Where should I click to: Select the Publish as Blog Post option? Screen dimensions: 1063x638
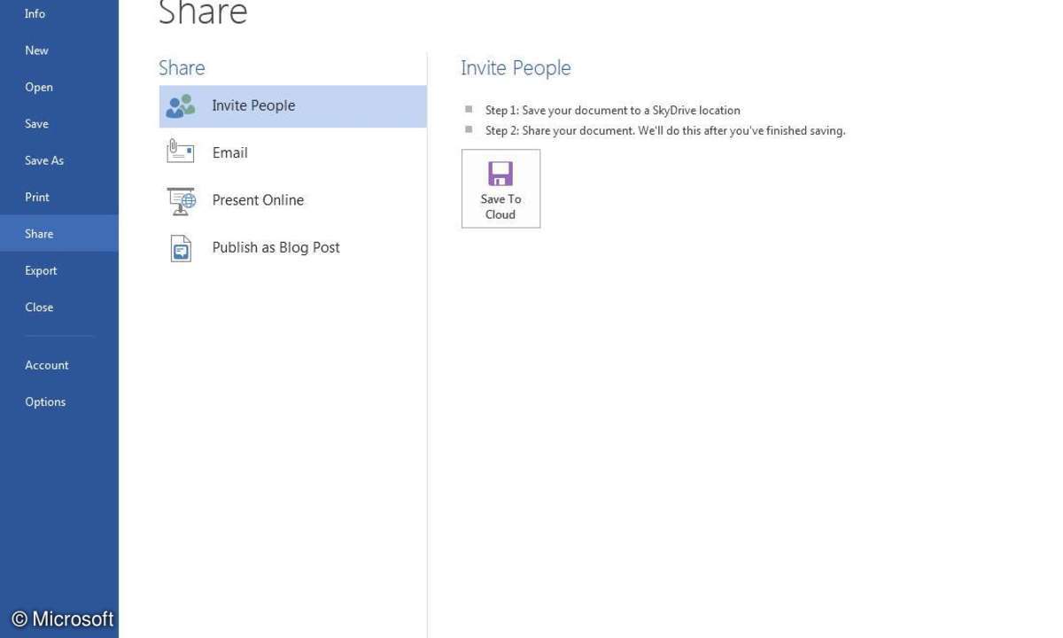293,248
